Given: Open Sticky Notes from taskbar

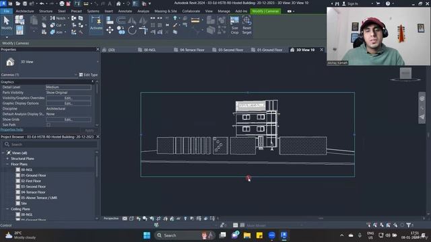Looking at the screenshot, I should coord(259,235).
